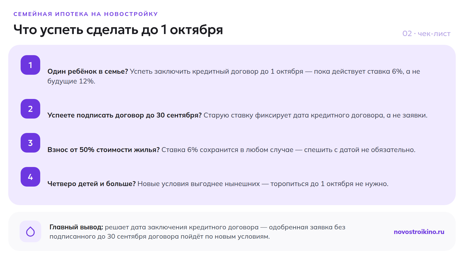Click the number 1 badge icon
This screenshot has width=464, height=268.
(30, 65)
